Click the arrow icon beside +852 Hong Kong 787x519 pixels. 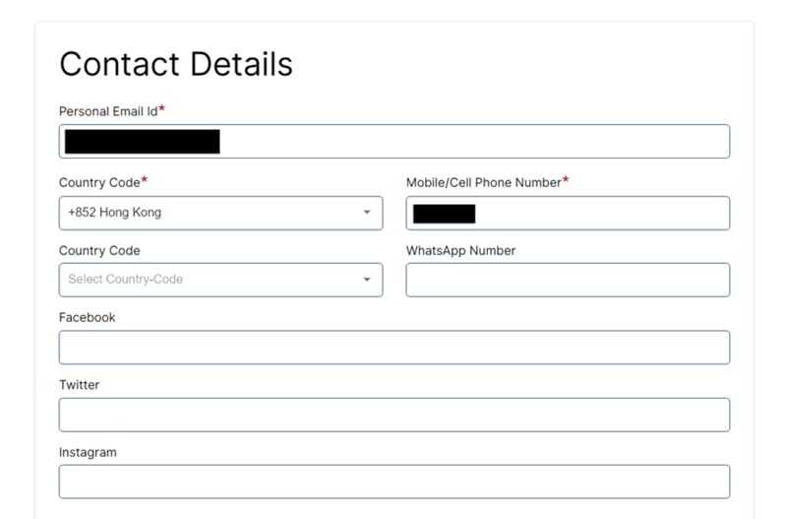point(367,213)
